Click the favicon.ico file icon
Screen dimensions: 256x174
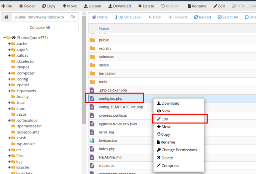(x=92, y=141)
